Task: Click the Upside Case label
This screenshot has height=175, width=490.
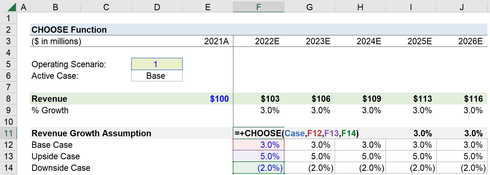Action: [x=56, y=156]
